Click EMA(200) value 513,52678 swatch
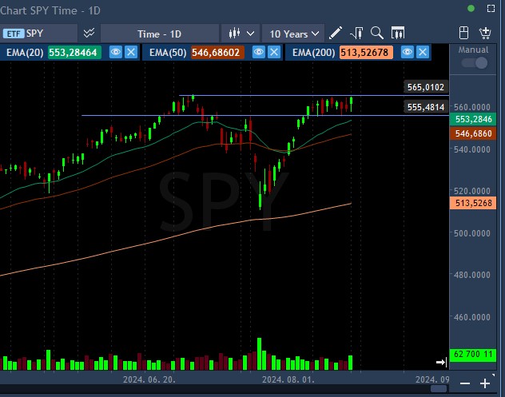 point(366,53)
